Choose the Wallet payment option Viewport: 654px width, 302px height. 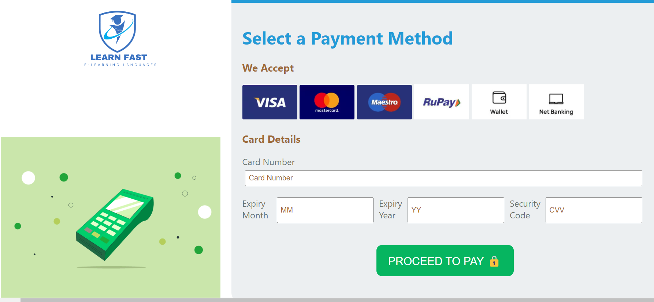click(499, 102)
